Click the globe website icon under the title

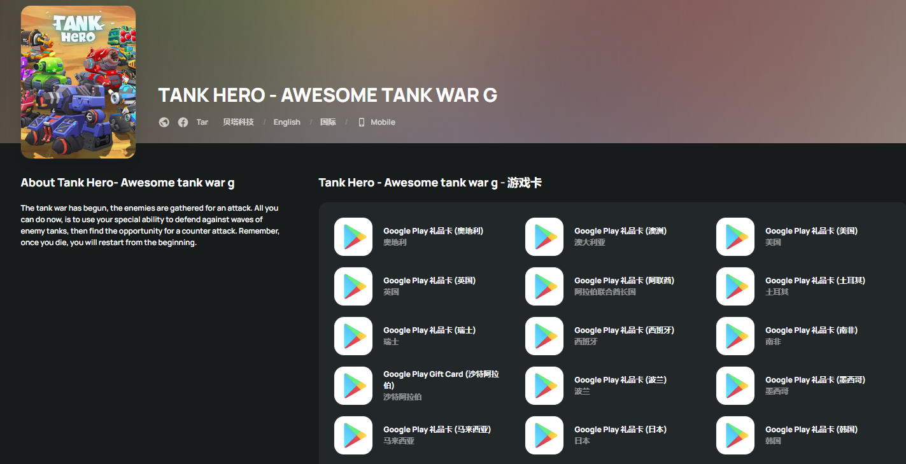(x=164, y=122)
